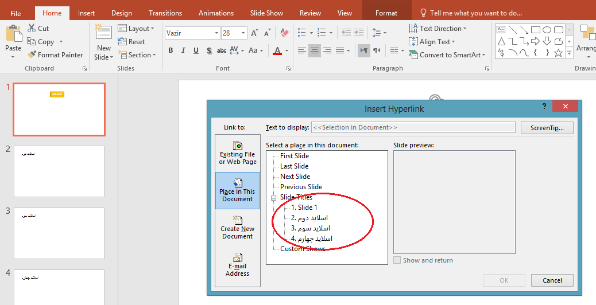Viewport: 596px width, 305px height.
Task: Select Existing File or Web Page
Action: tap(238, 154)
